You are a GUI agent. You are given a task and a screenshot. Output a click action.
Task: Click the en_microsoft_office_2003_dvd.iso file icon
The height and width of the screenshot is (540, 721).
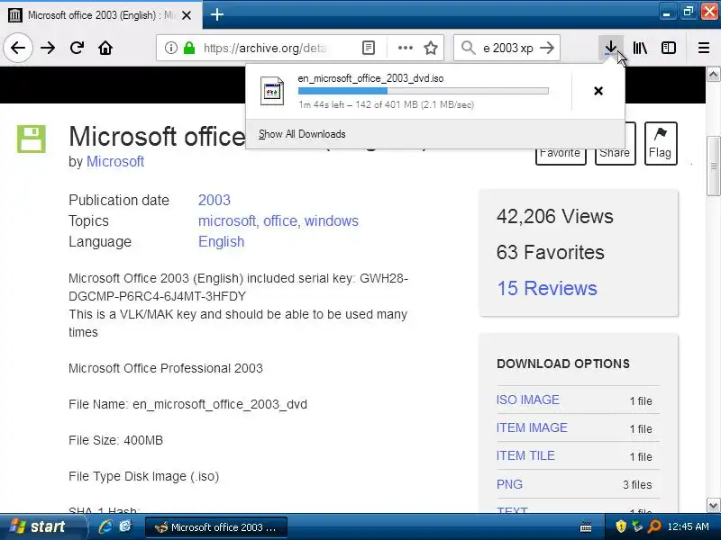click(272, 91)
